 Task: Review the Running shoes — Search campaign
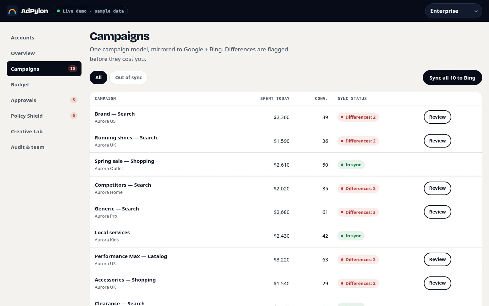coord(437,141)
